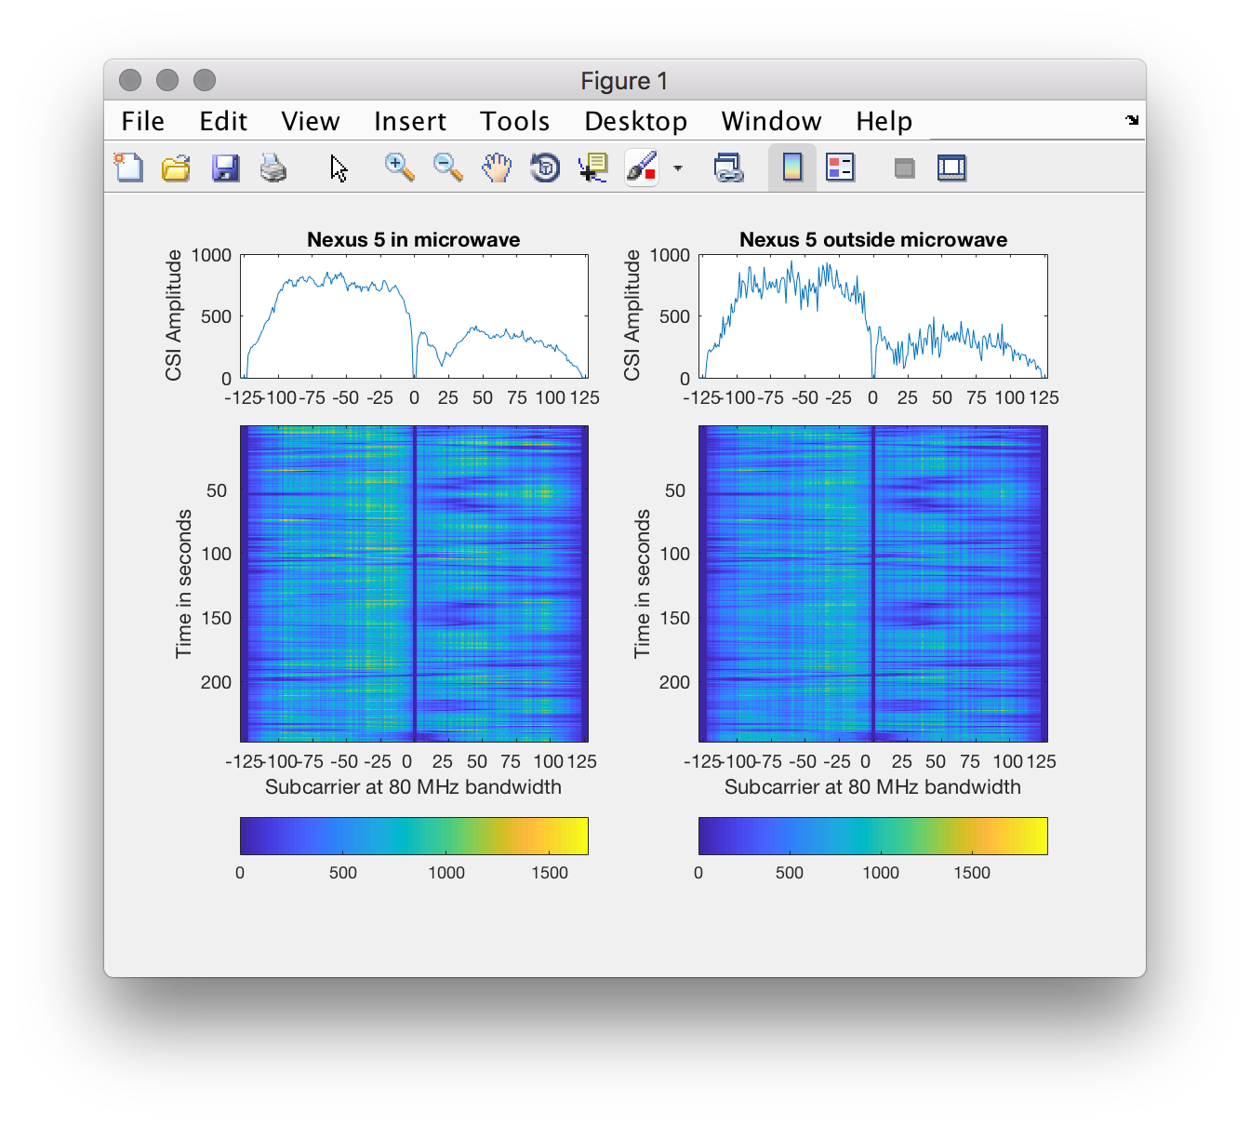Toggle the Insert Colorbar button
This screenshot has width=1250, height=1126.
(x=792, y=168)
